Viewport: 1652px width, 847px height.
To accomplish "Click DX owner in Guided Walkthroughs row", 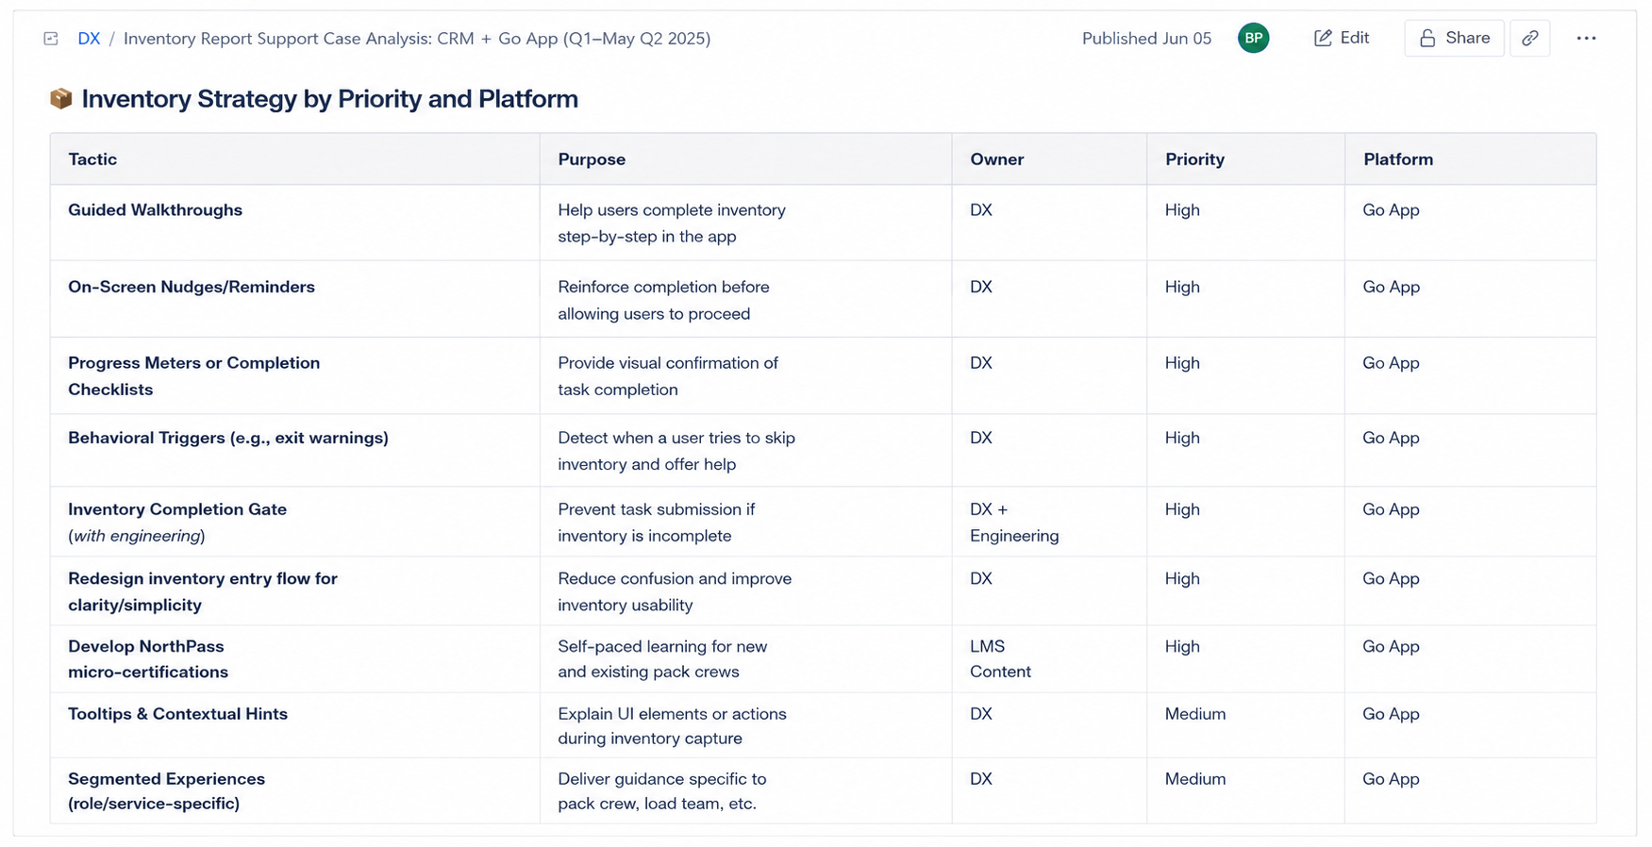I will click(1049, 223).
